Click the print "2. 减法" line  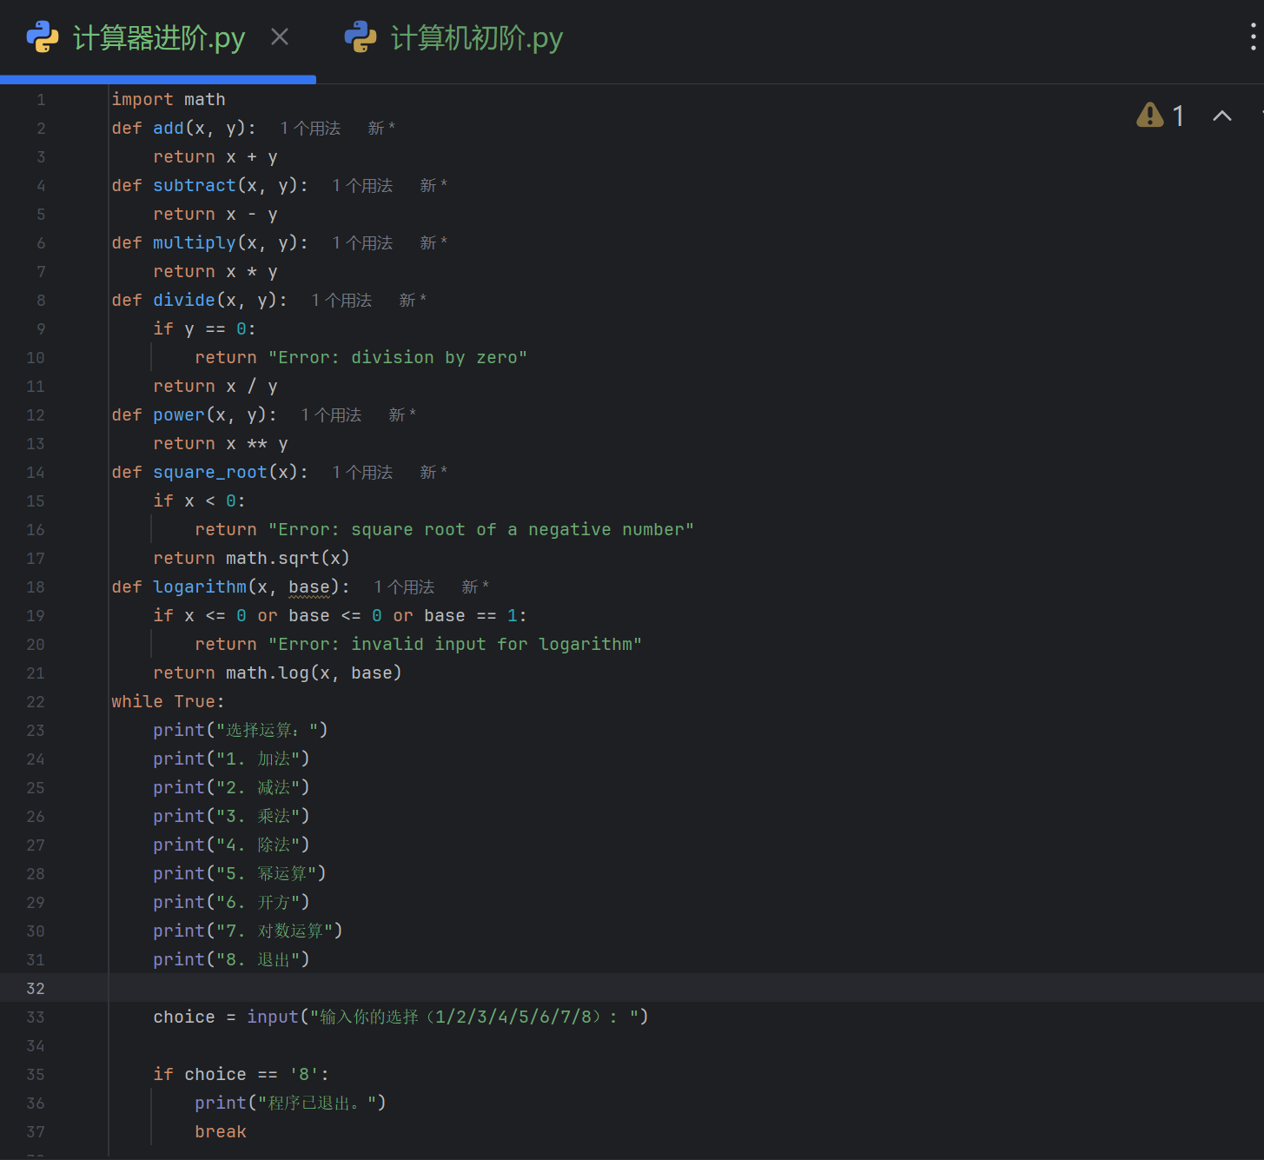(231, 788)
